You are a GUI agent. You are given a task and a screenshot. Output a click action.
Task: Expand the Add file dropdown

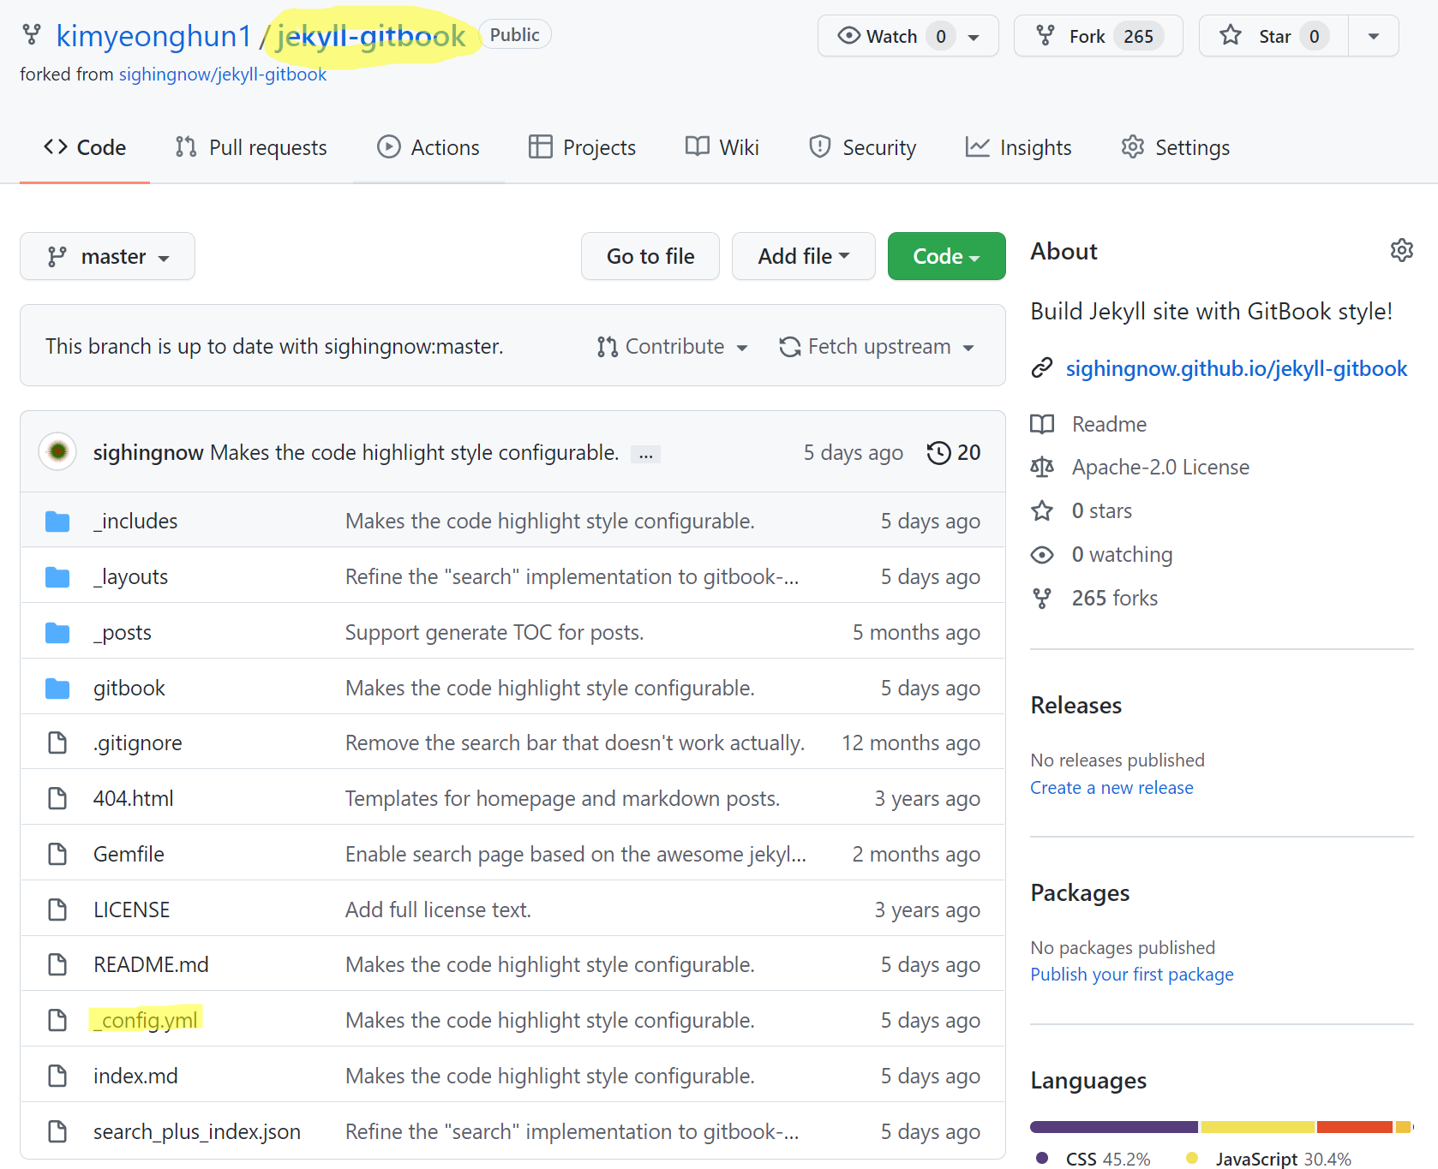803,256
